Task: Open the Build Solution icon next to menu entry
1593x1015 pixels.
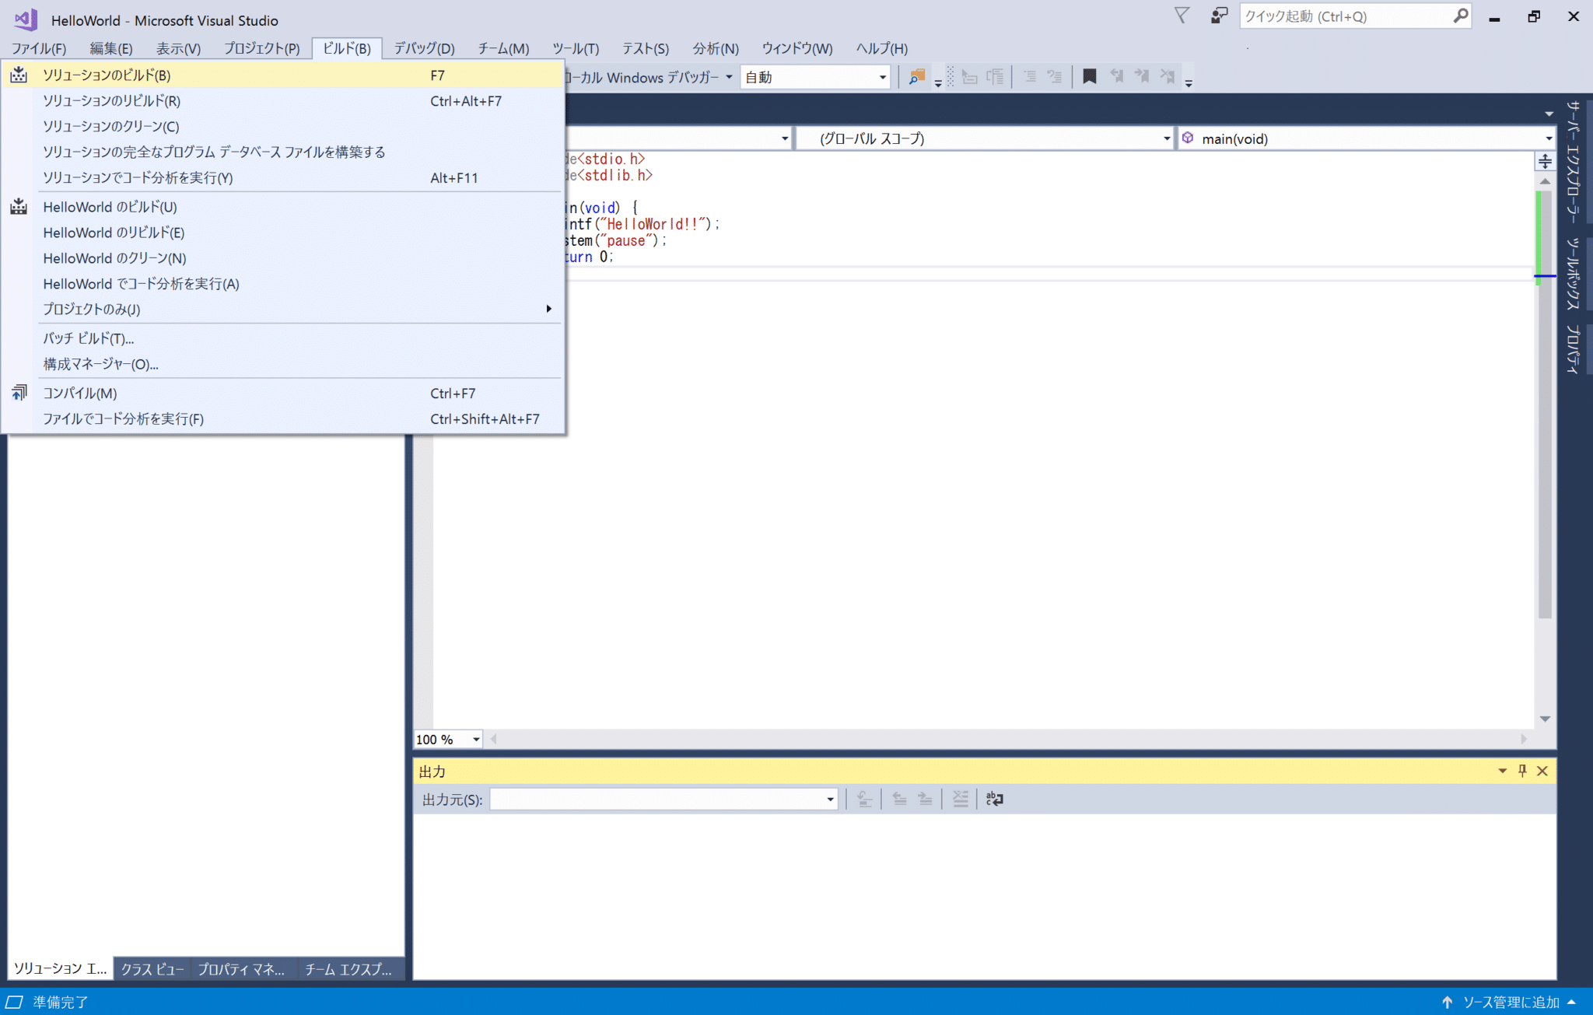Action: tap(18, 75)
